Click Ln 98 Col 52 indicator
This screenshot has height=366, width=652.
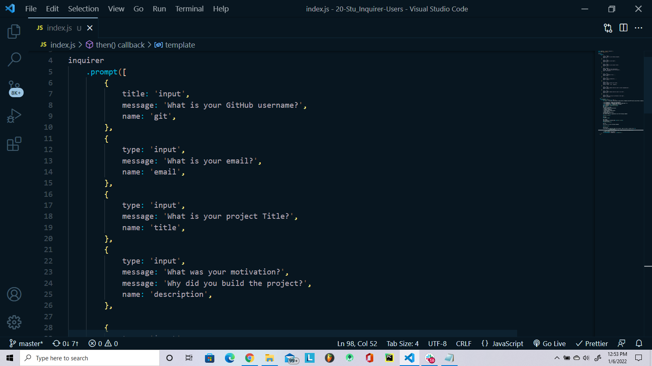coord(357,343)
